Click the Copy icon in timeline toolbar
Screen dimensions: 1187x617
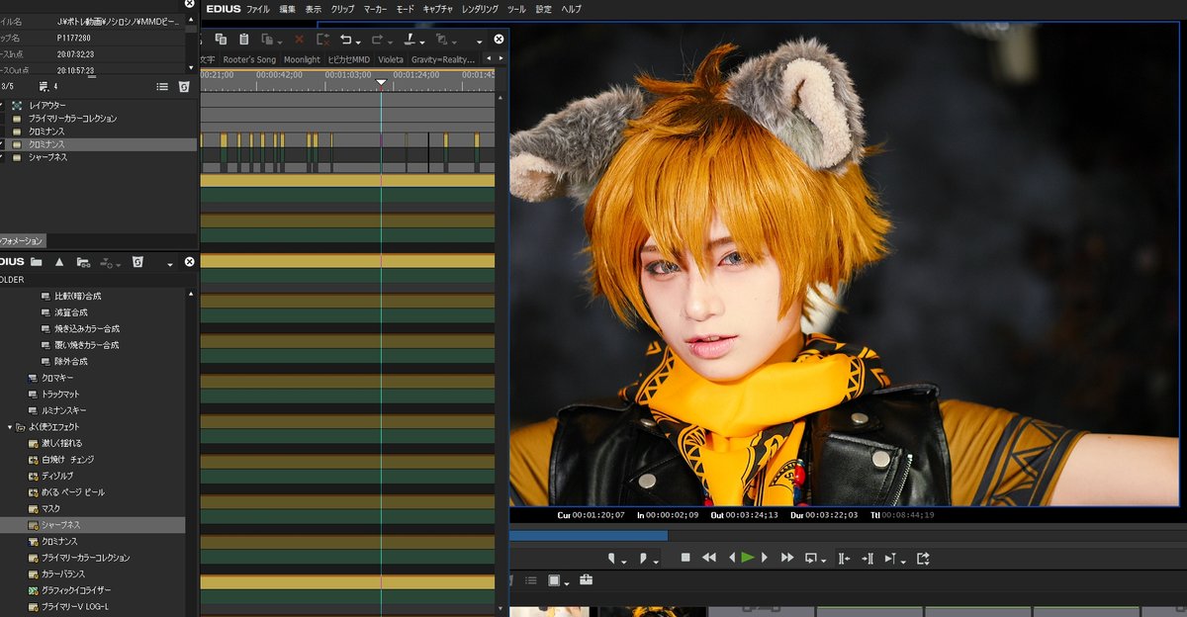[220, 39]
